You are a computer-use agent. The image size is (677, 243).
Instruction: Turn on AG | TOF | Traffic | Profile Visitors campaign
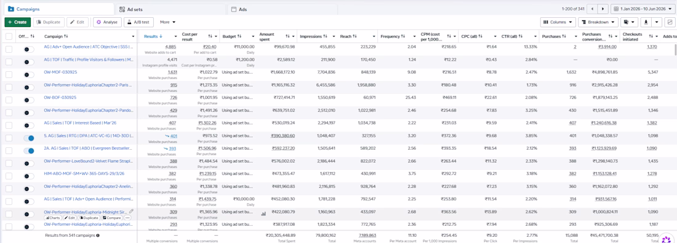[29, 62]
